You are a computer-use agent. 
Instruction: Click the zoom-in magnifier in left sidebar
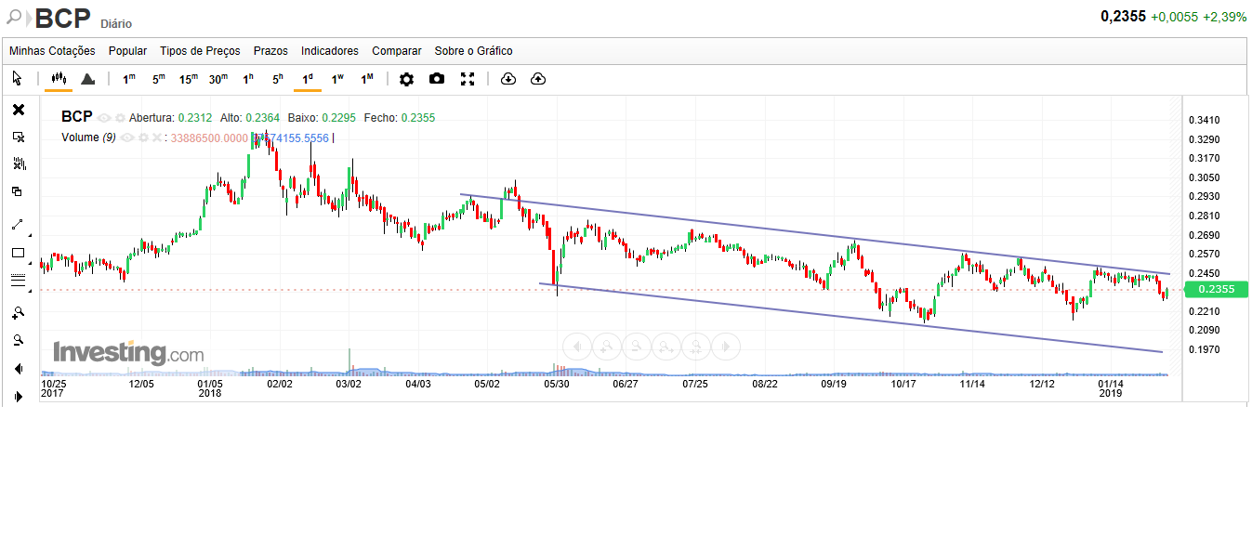[18, 312]
